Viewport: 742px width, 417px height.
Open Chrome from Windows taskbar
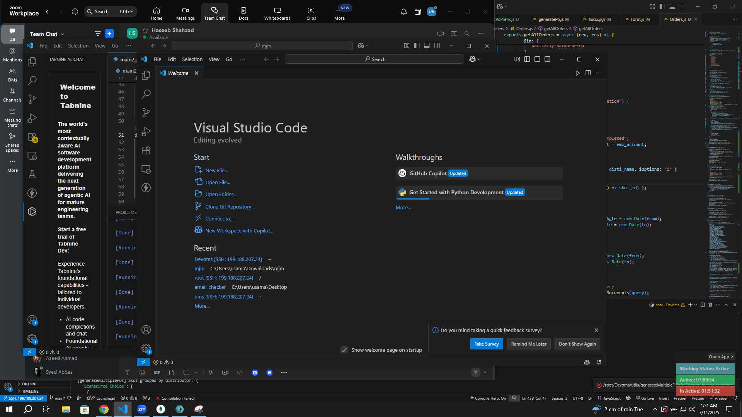coord(104,409)
